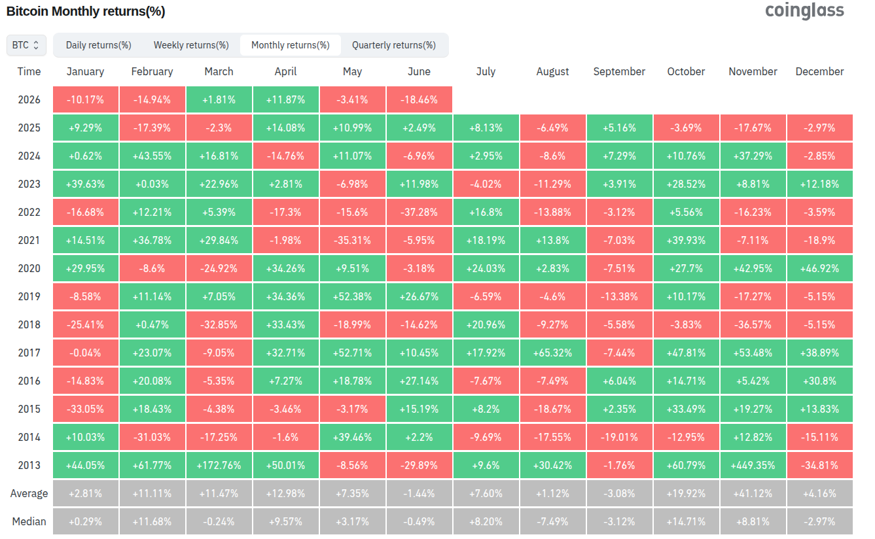Click the +11.87% April 2026 cell
The width and height of the screenshot is (875, 539).
286,99
